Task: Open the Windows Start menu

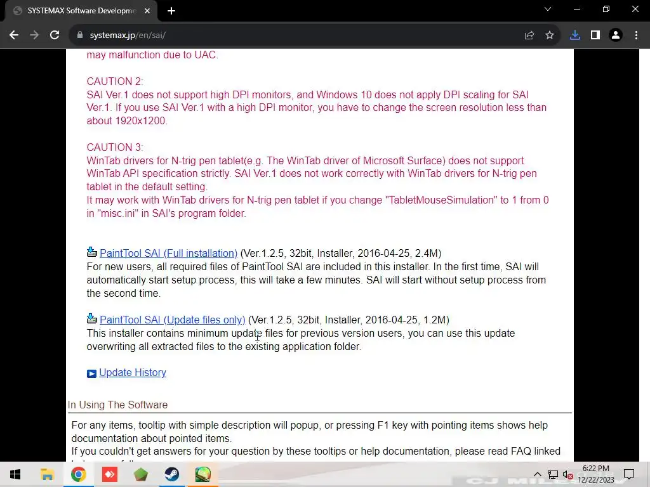Action: coord(15,474)
